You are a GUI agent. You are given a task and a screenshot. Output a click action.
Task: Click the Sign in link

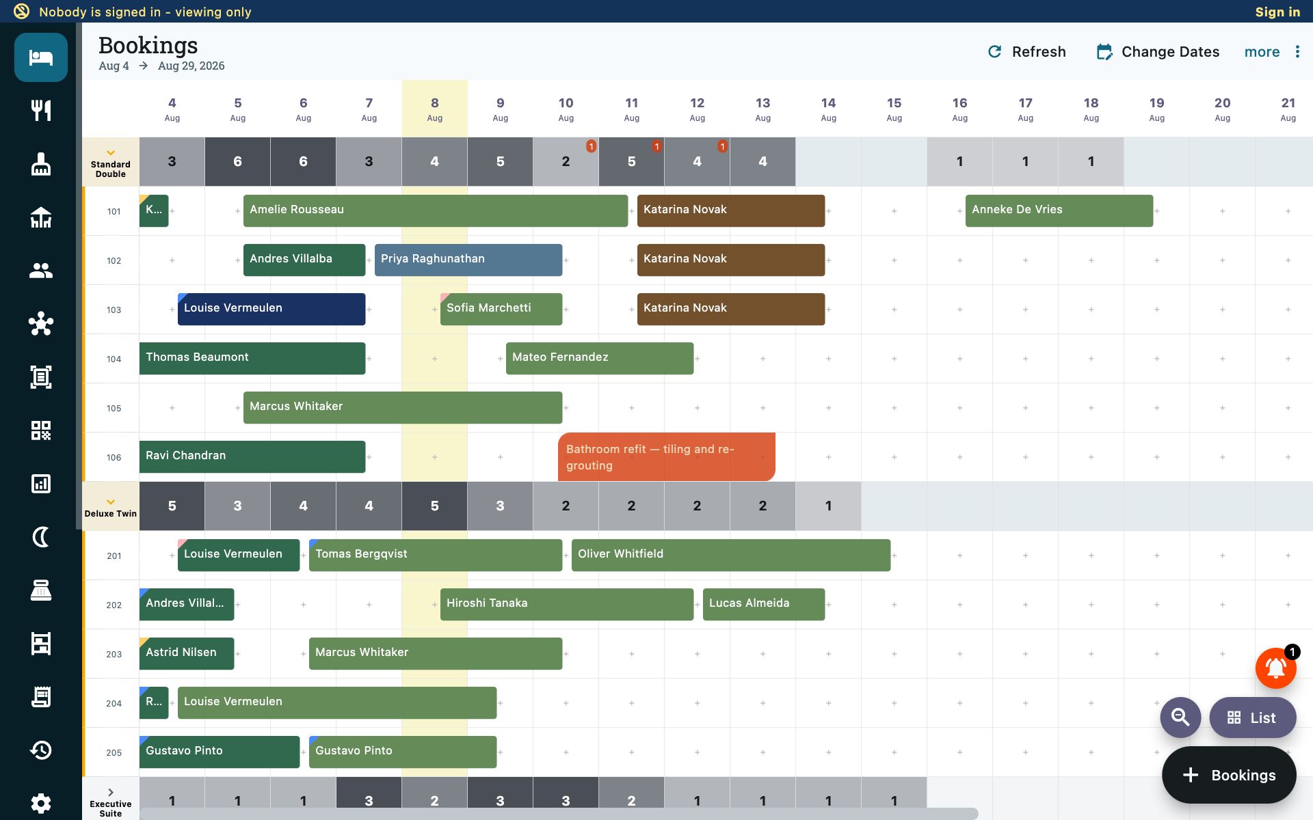point(1277,12)
